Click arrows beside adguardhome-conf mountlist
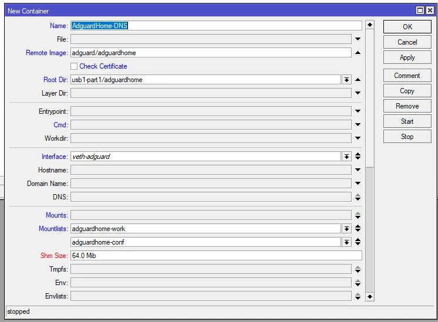The width and height of the screenshot is (438, 322). pyautogui.click(x=358, y=242)
